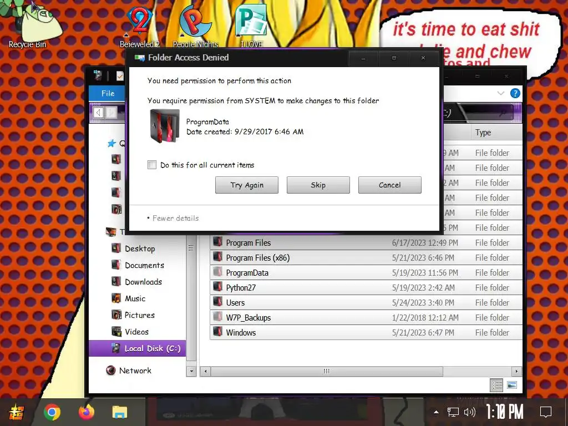The image size is (568, 426).
Task: Open the Action Center notification icon
Action: pos(546,412)
